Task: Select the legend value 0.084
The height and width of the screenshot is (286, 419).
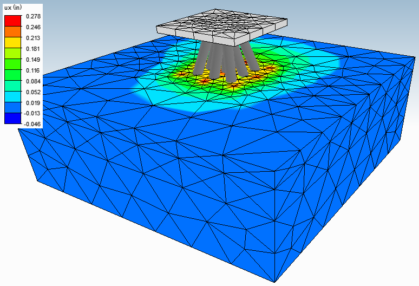Action: [33, 81]
